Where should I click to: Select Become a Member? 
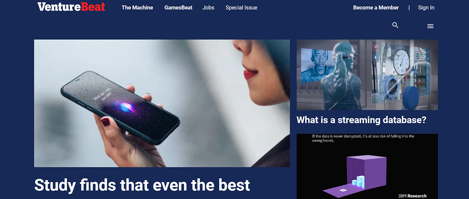376,7
